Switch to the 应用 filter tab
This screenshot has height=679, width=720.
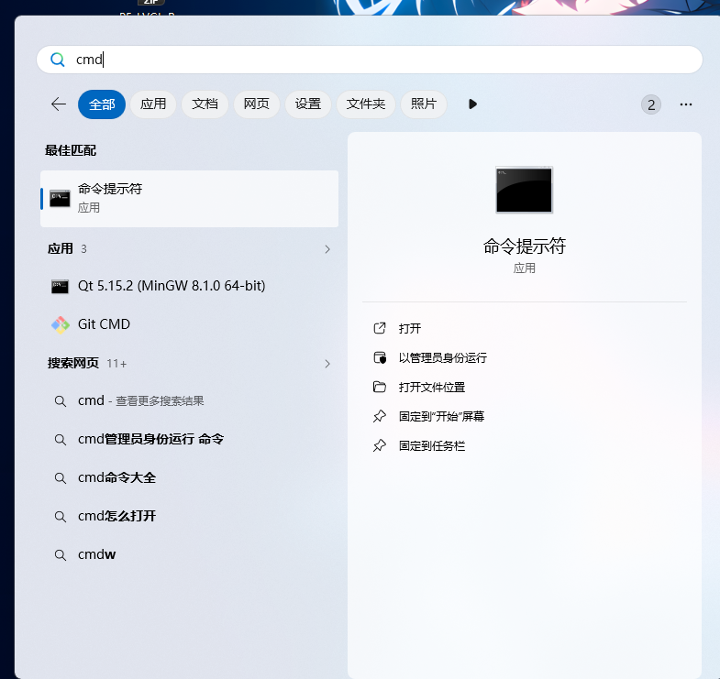[x=153, y=104]
